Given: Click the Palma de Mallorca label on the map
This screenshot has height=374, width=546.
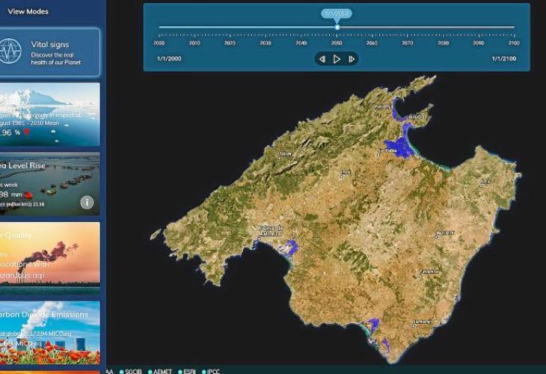Looking at the screenshot, I should 269,230.
